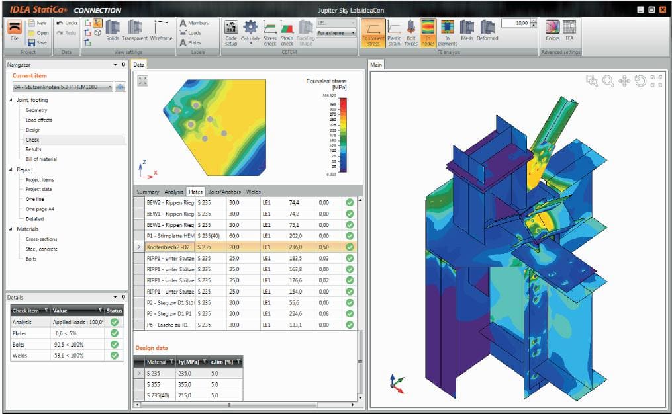Switch to Summary tab

(148, 192)
